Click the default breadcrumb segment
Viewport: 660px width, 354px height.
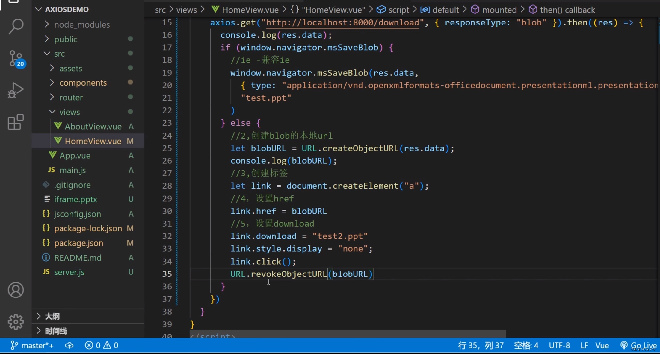[x=440, y=10]
